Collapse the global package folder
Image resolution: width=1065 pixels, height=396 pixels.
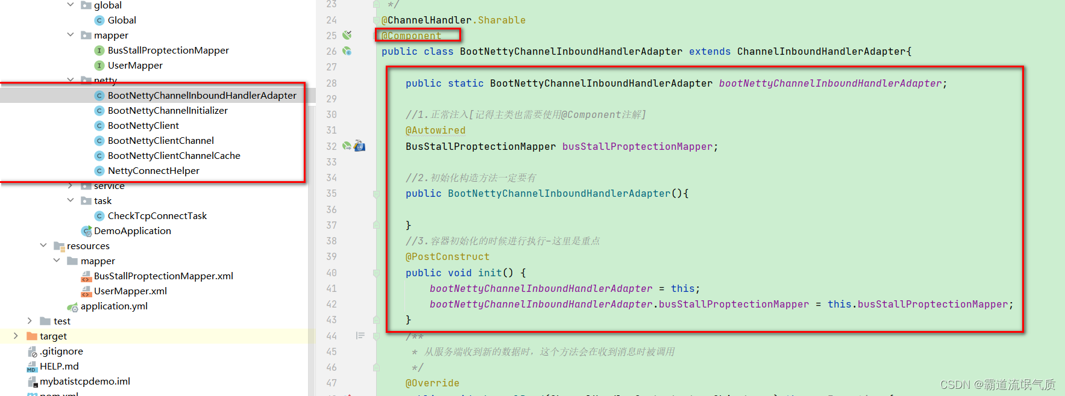point(71,5)
